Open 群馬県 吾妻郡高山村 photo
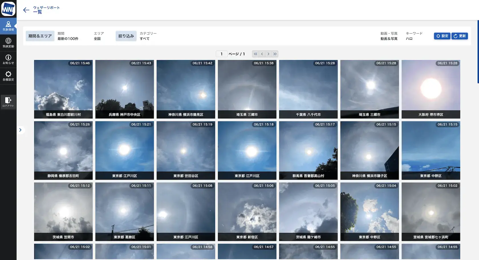Viewport: 479px width, 260px height. click(308, 151)
